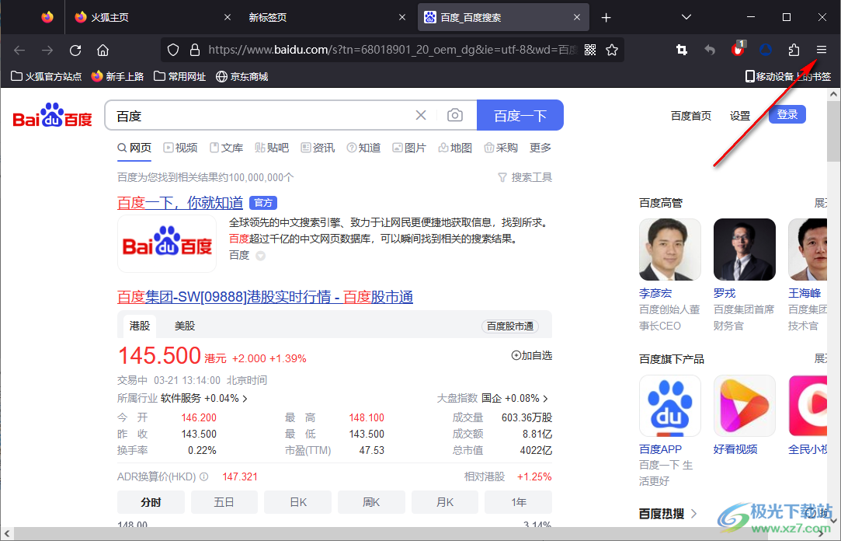841x541 pixels.
Task: Open the 百度一下，你就知道 result link
Action: pyautogui.click(x=180, y=203)
